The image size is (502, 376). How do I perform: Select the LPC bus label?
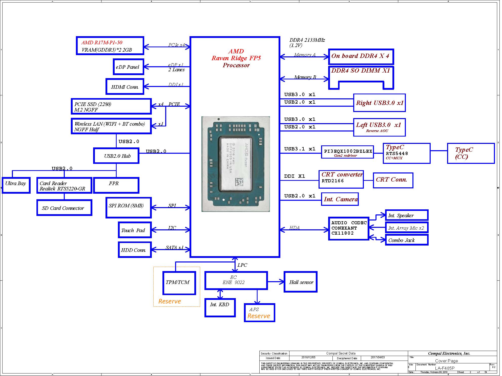click(242, 265)
